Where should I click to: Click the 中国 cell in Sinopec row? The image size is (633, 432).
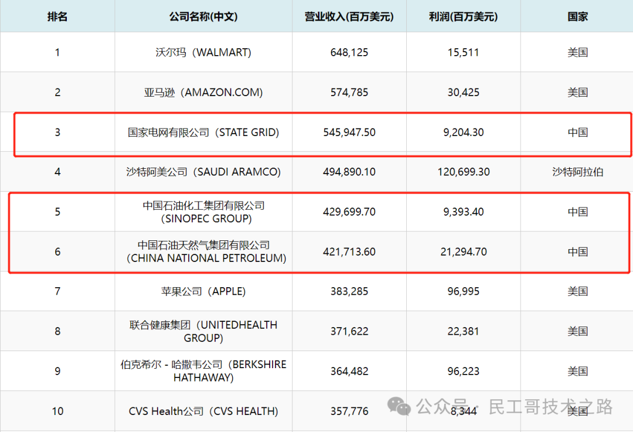tap(577, 212)
